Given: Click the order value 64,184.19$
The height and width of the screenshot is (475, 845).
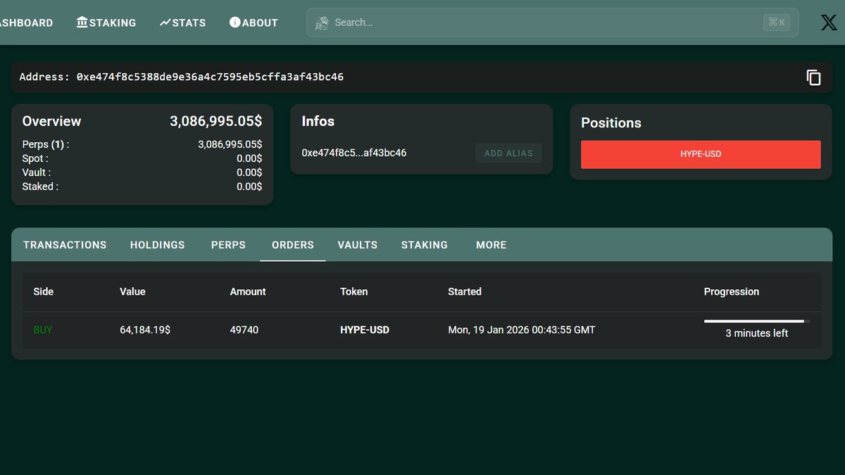Looking at the screenshot, I should (145, 329).
